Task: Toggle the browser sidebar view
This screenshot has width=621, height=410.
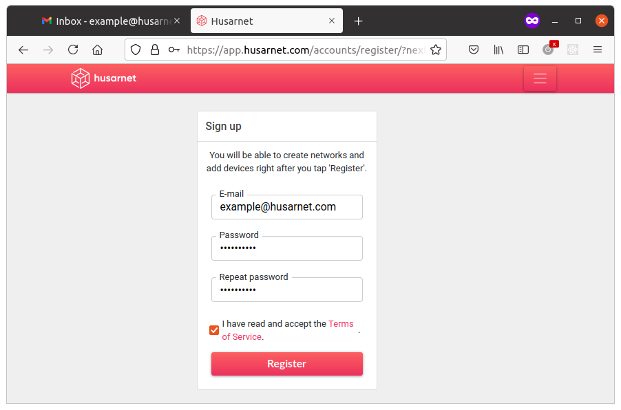Action: 523,50
